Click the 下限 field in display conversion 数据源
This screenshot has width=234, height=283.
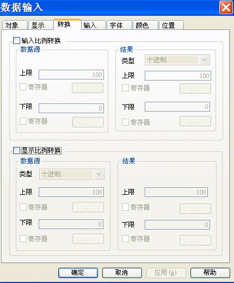(71, 224)
